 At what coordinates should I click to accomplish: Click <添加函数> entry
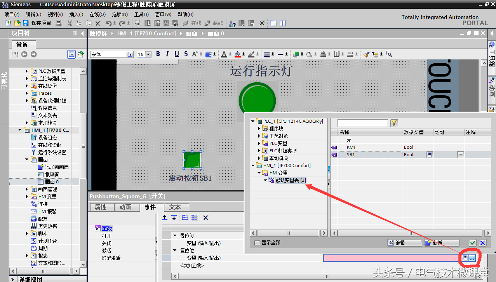[192, 265]
